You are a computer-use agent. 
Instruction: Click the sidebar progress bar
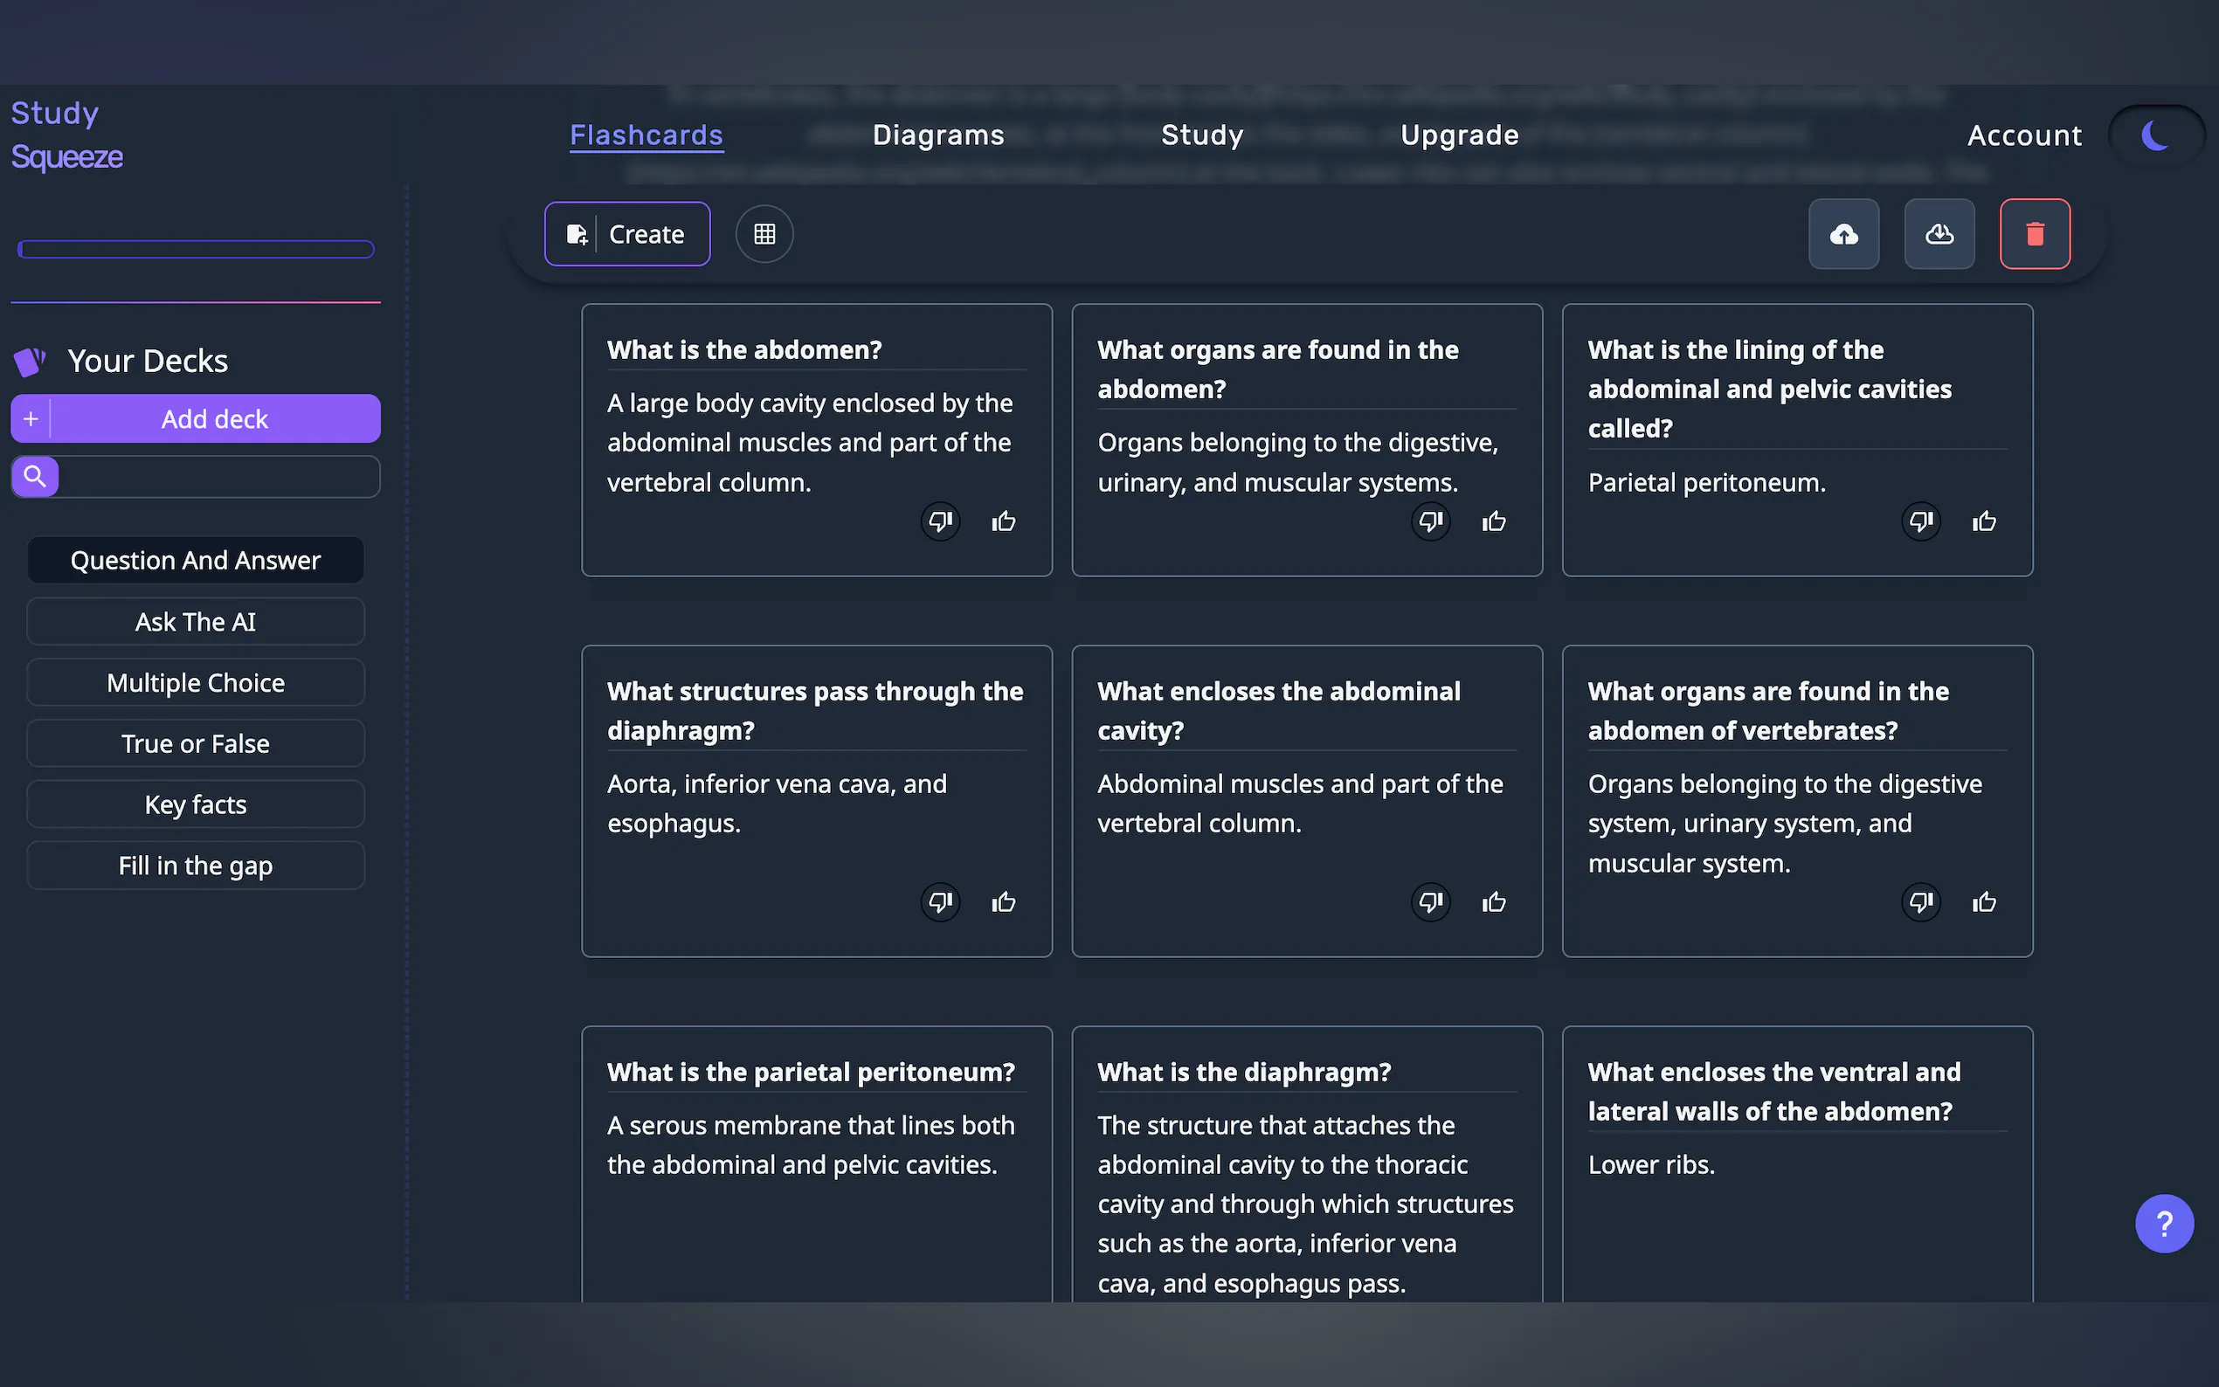[x=196, y=250]
